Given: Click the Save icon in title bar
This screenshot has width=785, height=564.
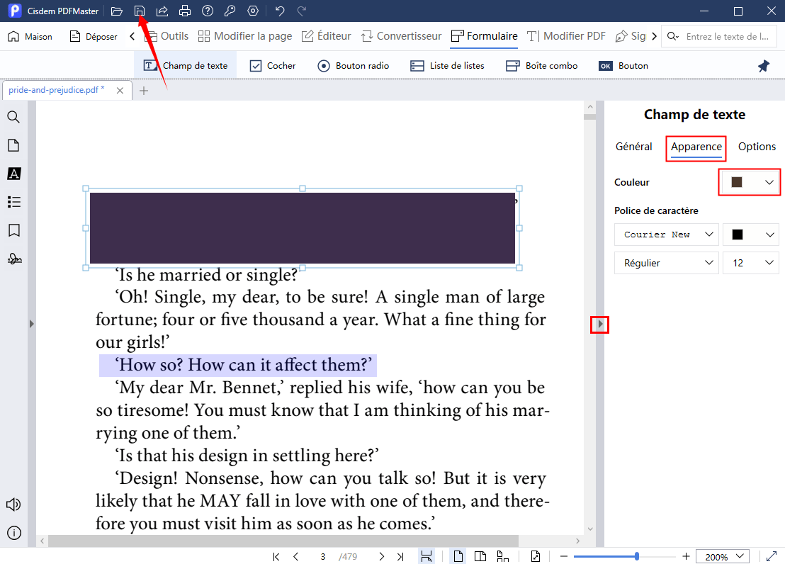Looking at the screenshot, I should 139,11.
